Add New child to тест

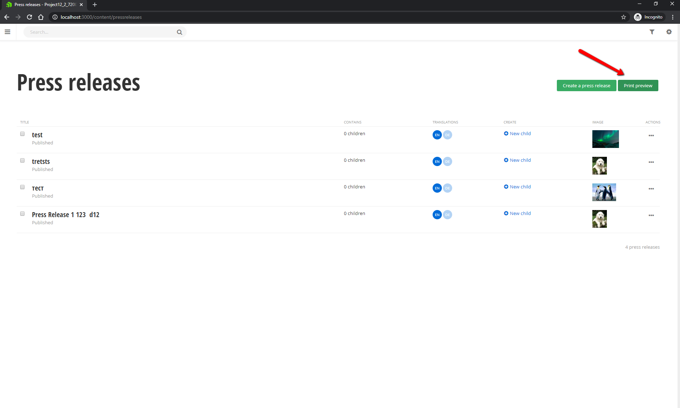click(517, 187)
